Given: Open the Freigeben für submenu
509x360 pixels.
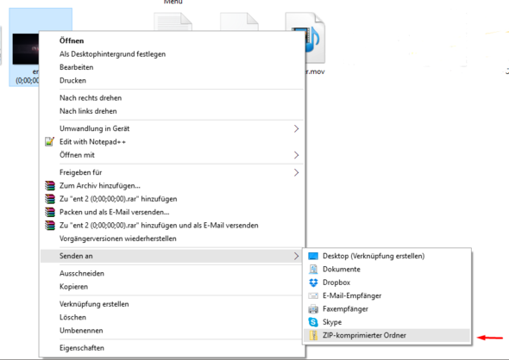Looking at the screenshot, I should [173, 172].
